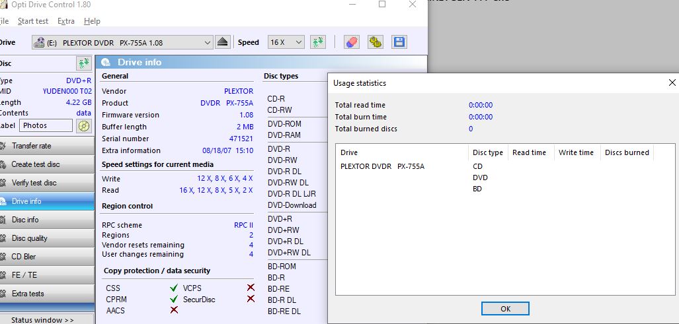This screenshot has width=679, height=324.
Task: Open the Help menu
Action: tap(92, 21)
